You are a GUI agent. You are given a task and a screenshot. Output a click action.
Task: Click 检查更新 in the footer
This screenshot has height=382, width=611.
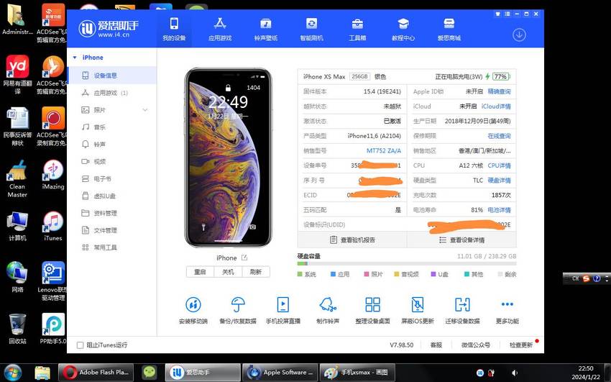[x=521, y=345]
